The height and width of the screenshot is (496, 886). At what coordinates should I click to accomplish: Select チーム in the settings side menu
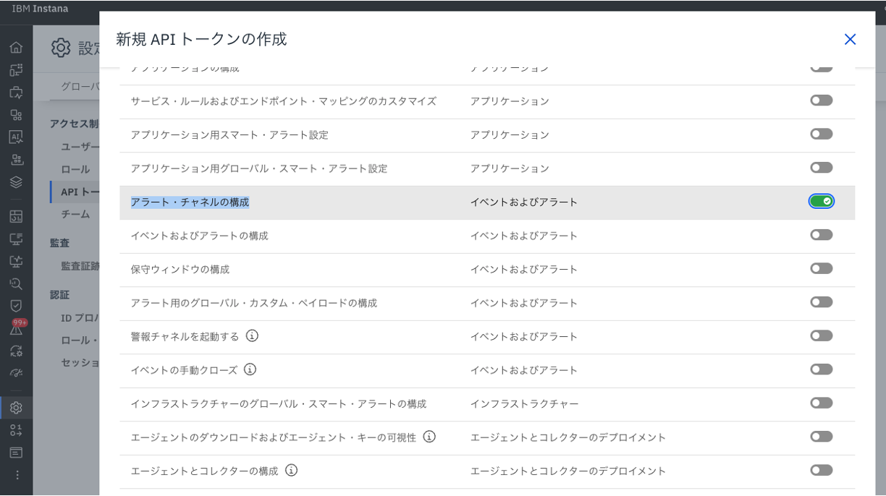click(x=75, y=214)
